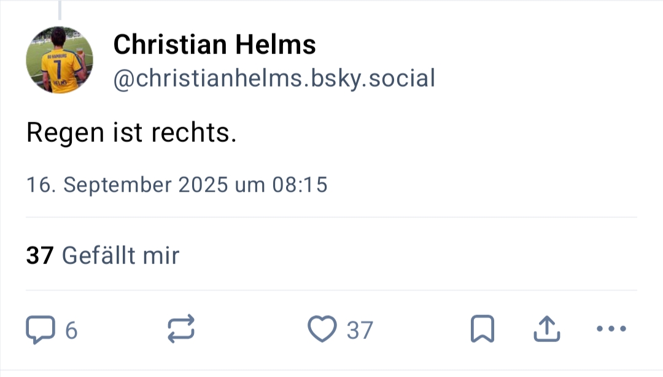
Task: Tap the repost arrows icon
Action: [x=181, y=329]
